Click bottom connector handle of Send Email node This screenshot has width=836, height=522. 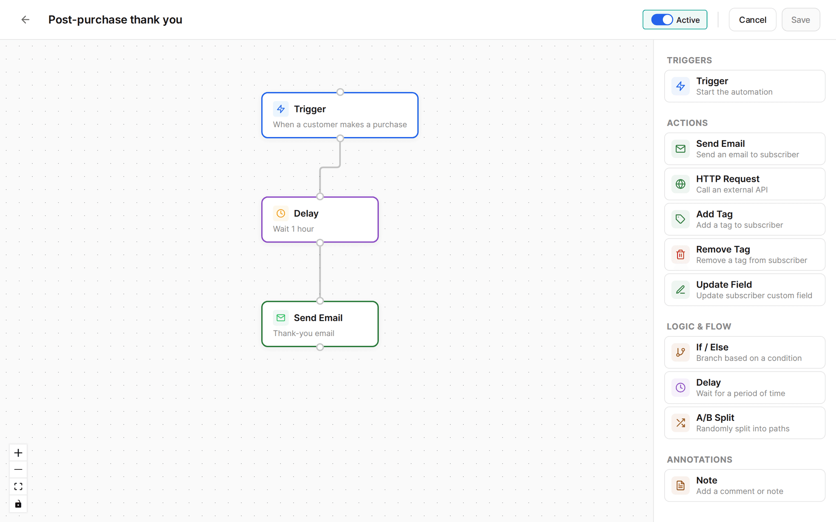click(320, 347)
